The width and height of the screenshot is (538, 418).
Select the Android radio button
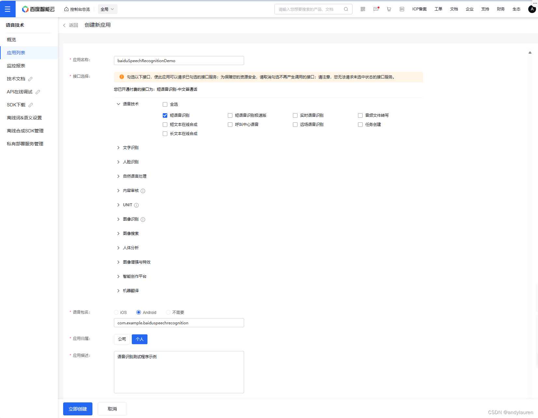click(139, 312)
